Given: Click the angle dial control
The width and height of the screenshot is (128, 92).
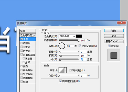Looking at the screenshot, I should pos(62,46).
